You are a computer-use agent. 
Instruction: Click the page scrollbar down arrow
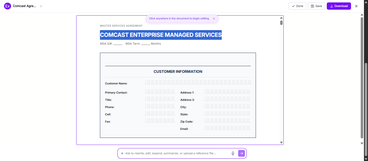click(362, 143)
